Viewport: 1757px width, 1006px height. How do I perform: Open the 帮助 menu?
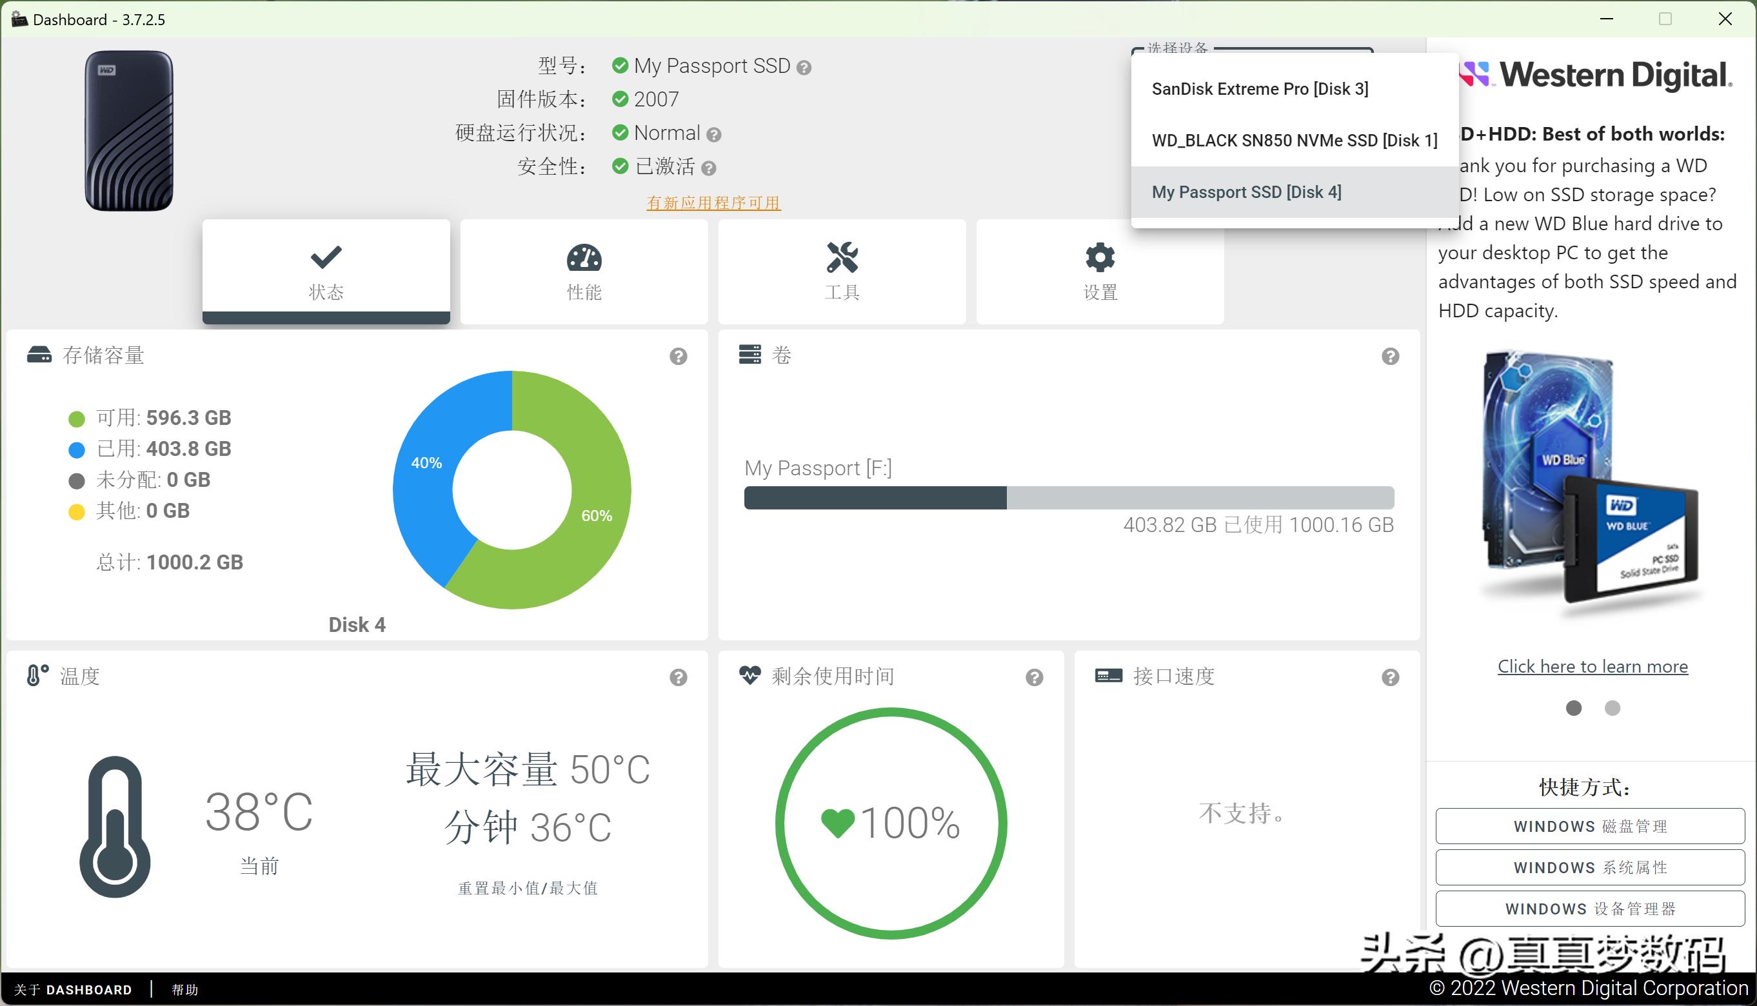tap(183, 989)
